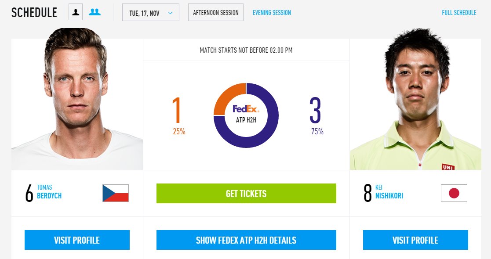The image size is (491, 259).
Task: Open Kei Nishikori name link
Action: click(389, 192)
